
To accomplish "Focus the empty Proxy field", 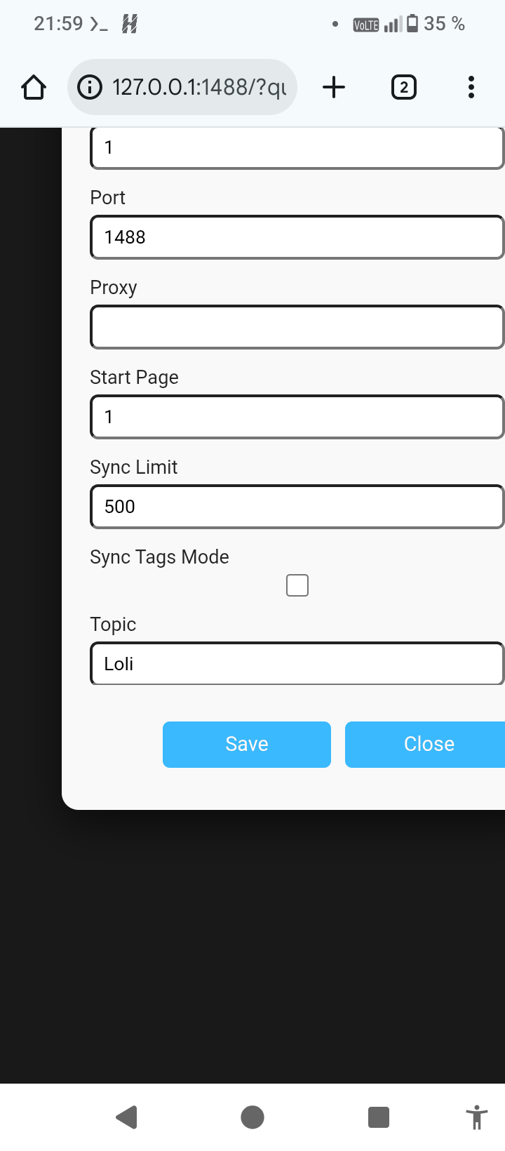I will point(297,327).
